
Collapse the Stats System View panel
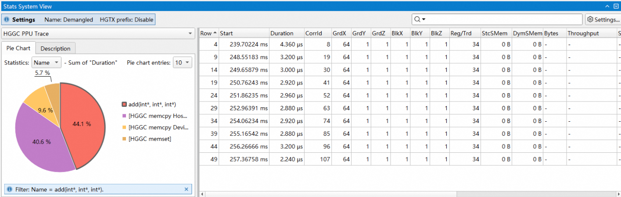pos(608,6)
